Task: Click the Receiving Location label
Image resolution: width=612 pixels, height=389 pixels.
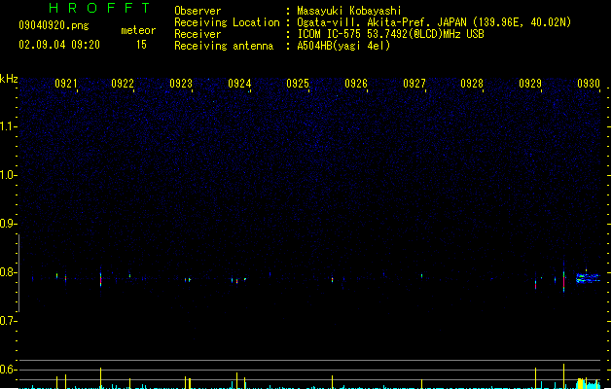Action: pyautogui.click(x=227, y=22)
